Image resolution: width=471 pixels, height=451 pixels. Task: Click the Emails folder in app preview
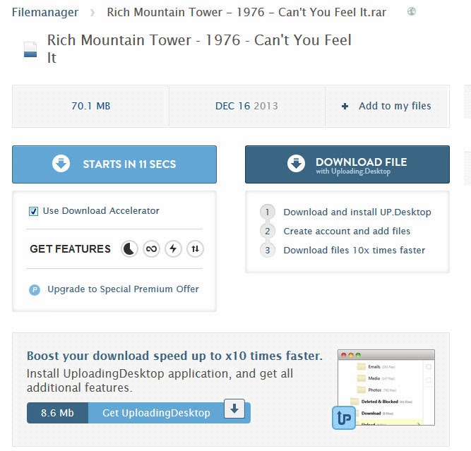(x=376, y=366)
